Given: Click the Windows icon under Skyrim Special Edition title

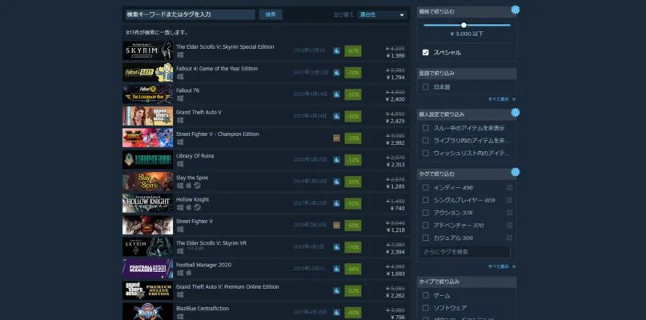Looking at the screenshot, I should pos(180,54).
